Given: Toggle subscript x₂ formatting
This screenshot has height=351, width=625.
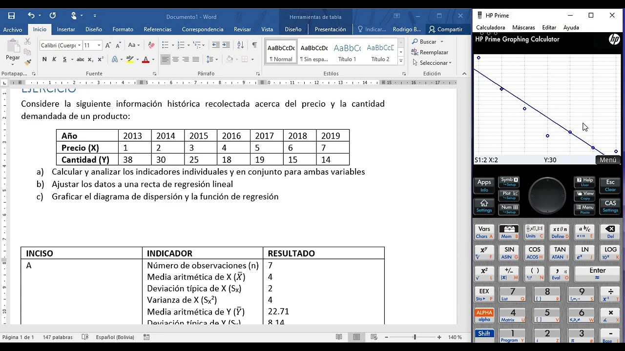Looking at the screenshot, I should click(91, 59).
